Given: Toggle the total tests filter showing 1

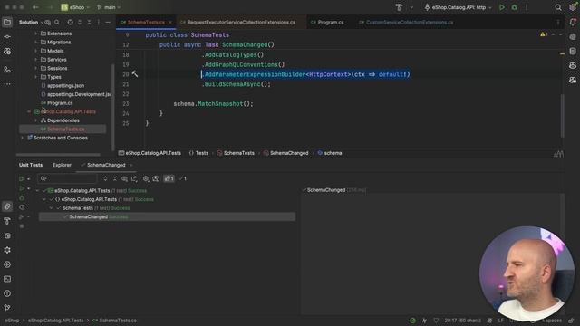Looking at the screenshot, I should click(169, 179).
